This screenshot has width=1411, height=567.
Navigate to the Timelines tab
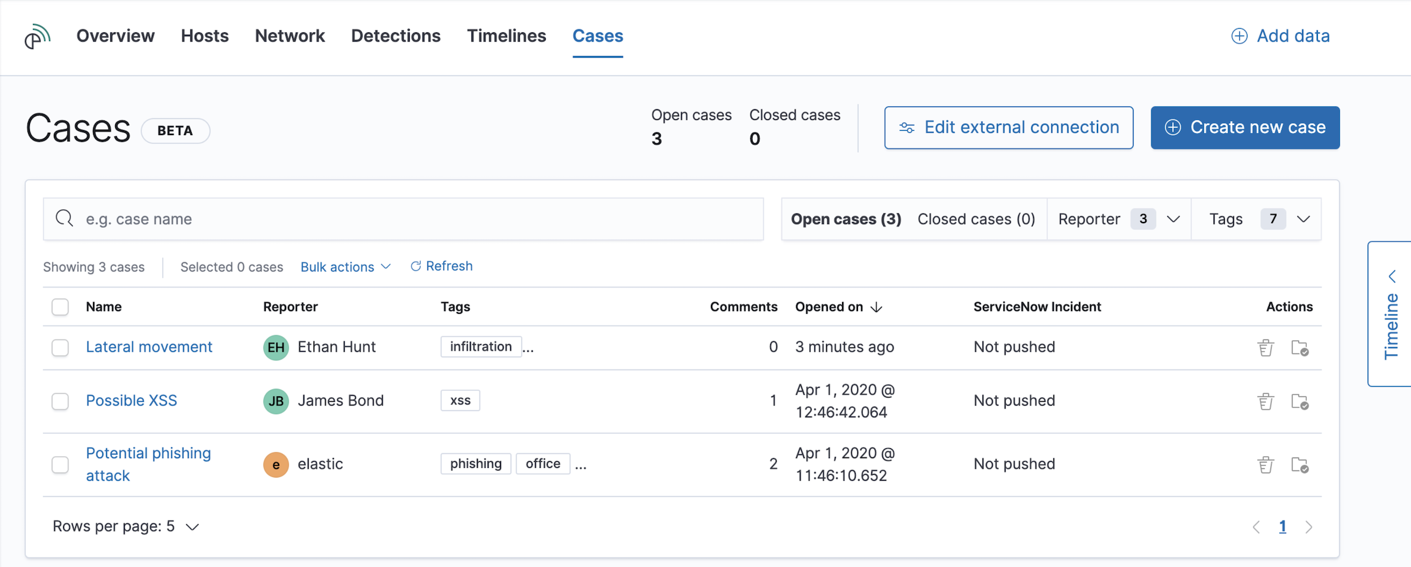506,36
